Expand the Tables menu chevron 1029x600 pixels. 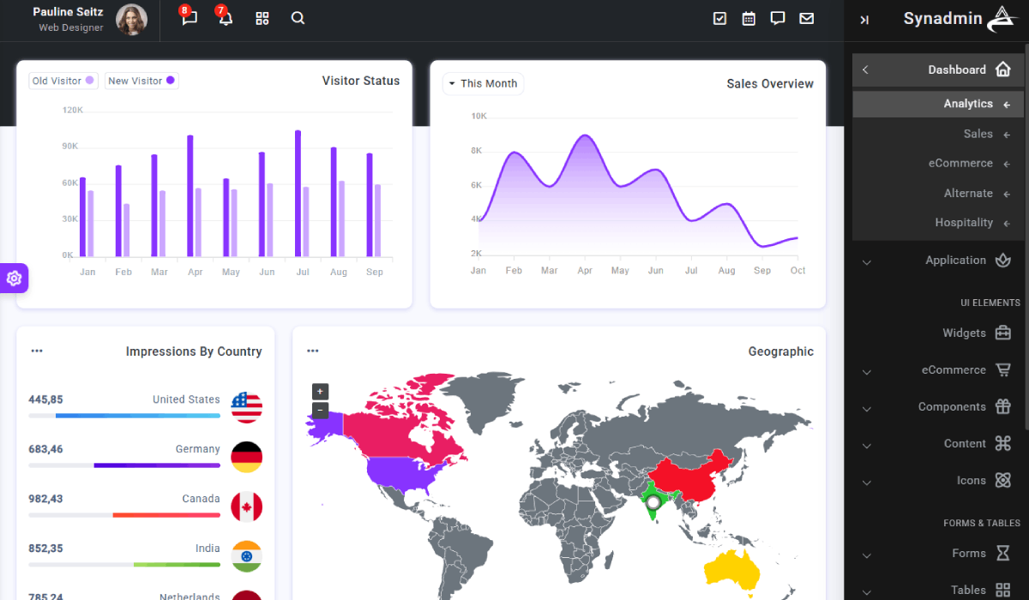click(866, 592)
